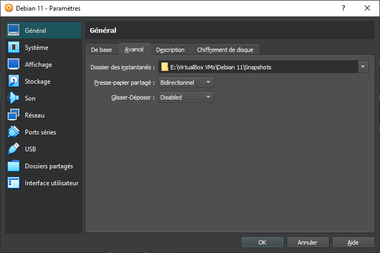Open the USB plug icon
Image resolution: width=380 pixels, height=253 pixels.
(14, 149)
